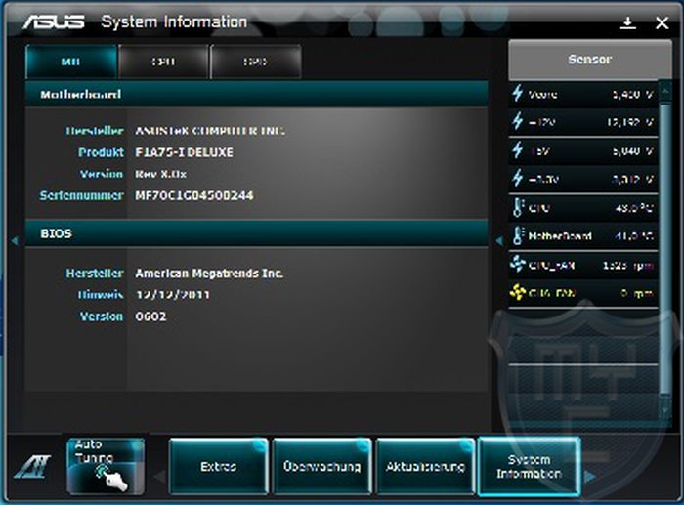Image resolution: width=684 pixels, height=505 pixels.
Task: Click the minimize-to-tray download arrow icon
Action: (x=627, y=23)
